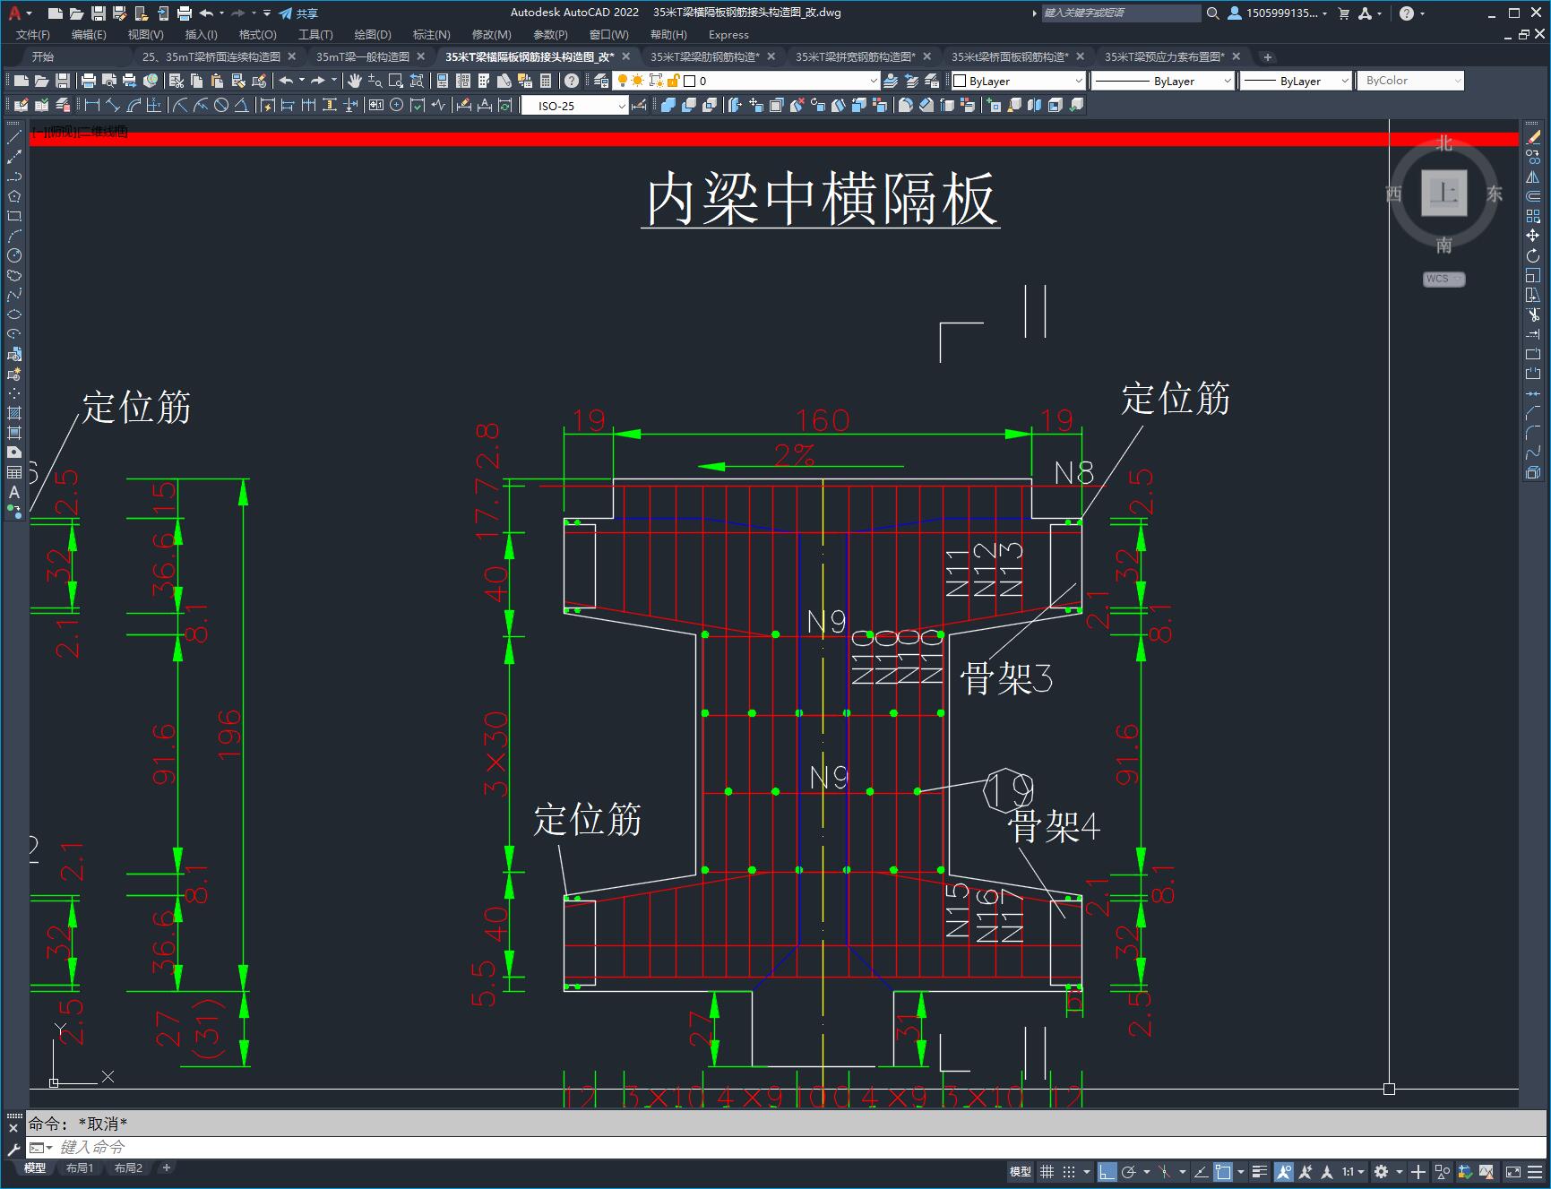Toggle grid display in the status bar

1047,1172
